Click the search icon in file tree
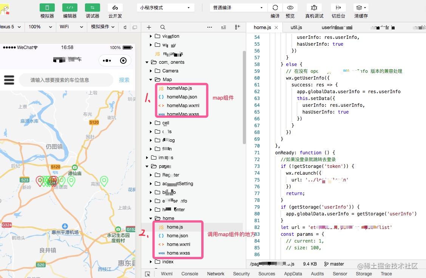 (163, 27)
